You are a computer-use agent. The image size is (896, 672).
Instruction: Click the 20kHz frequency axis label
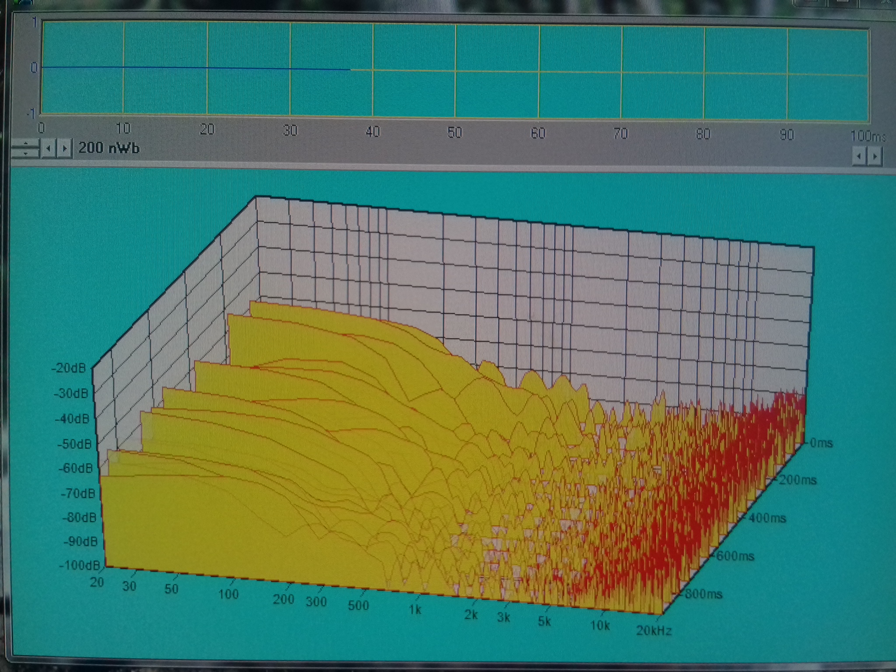[x=654, y=630]
